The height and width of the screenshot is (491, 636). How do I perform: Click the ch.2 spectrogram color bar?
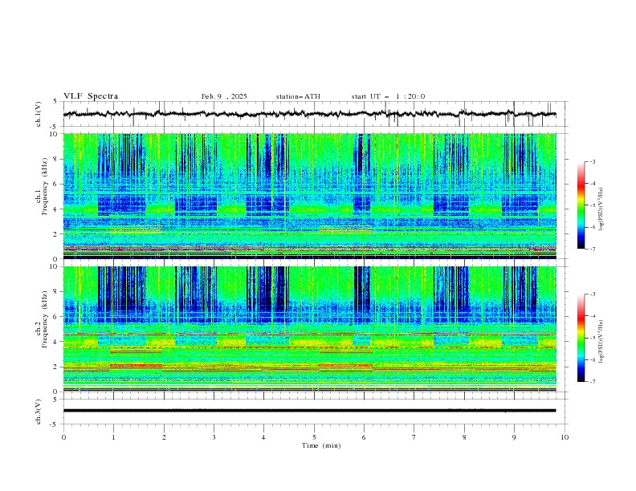(581, 338)
